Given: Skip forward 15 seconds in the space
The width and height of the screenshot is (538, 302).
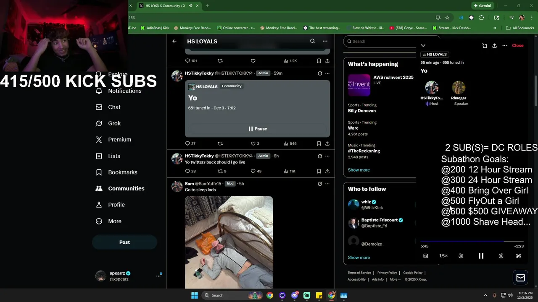Looking at the screenshot, I should (501, 256).
